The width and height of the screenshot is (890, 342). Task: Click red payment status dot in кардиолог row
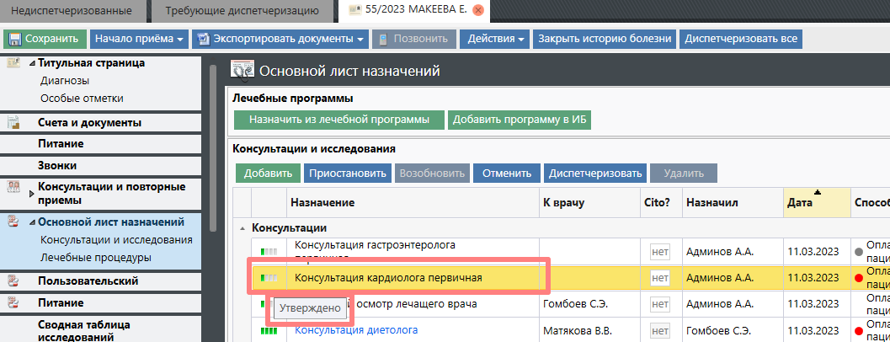click(859, 278)
